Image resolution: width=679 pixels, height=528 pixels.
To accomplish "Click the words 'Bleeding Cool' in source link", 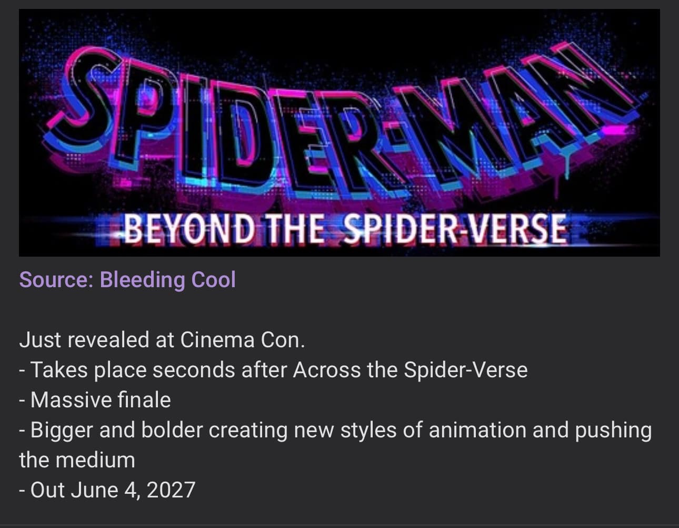I will pos(168,280).
